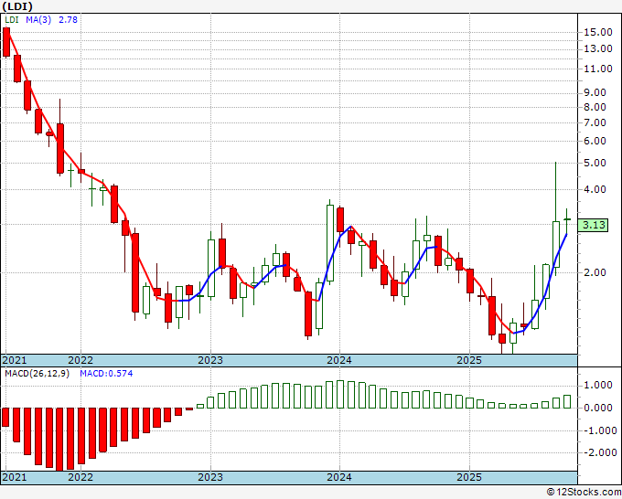This screenshot has height=499, width=622.
Task: Click the 2022 label on price chart axis
Action: [80, 360]
